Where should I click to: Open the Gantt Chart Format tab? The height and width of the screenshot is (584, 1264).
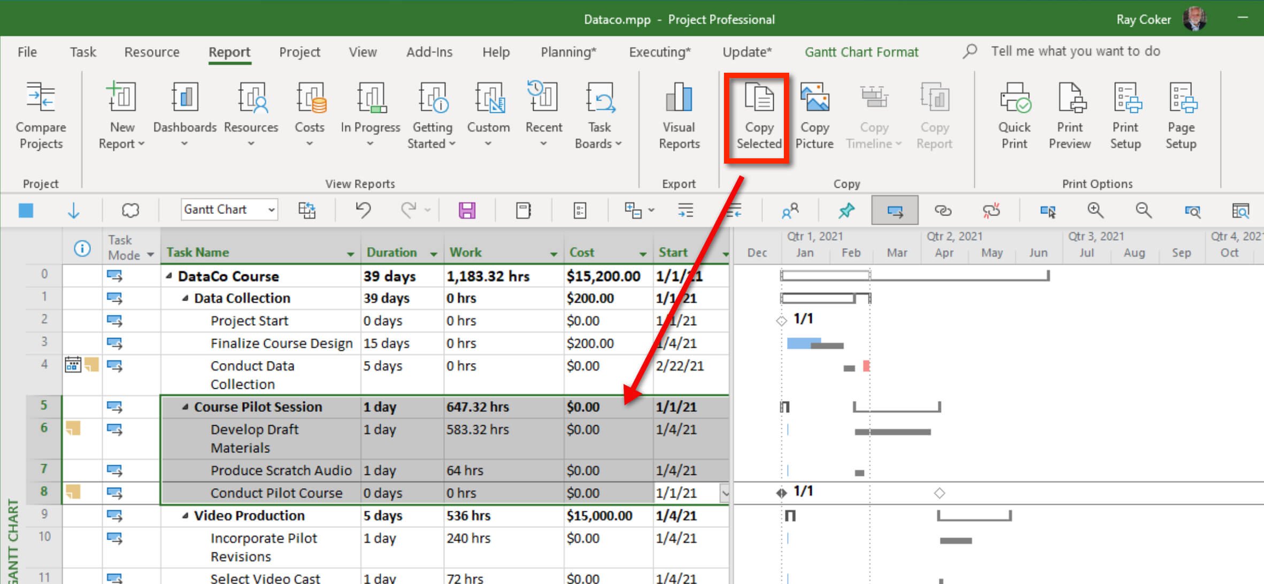click(x=861, y=52)
